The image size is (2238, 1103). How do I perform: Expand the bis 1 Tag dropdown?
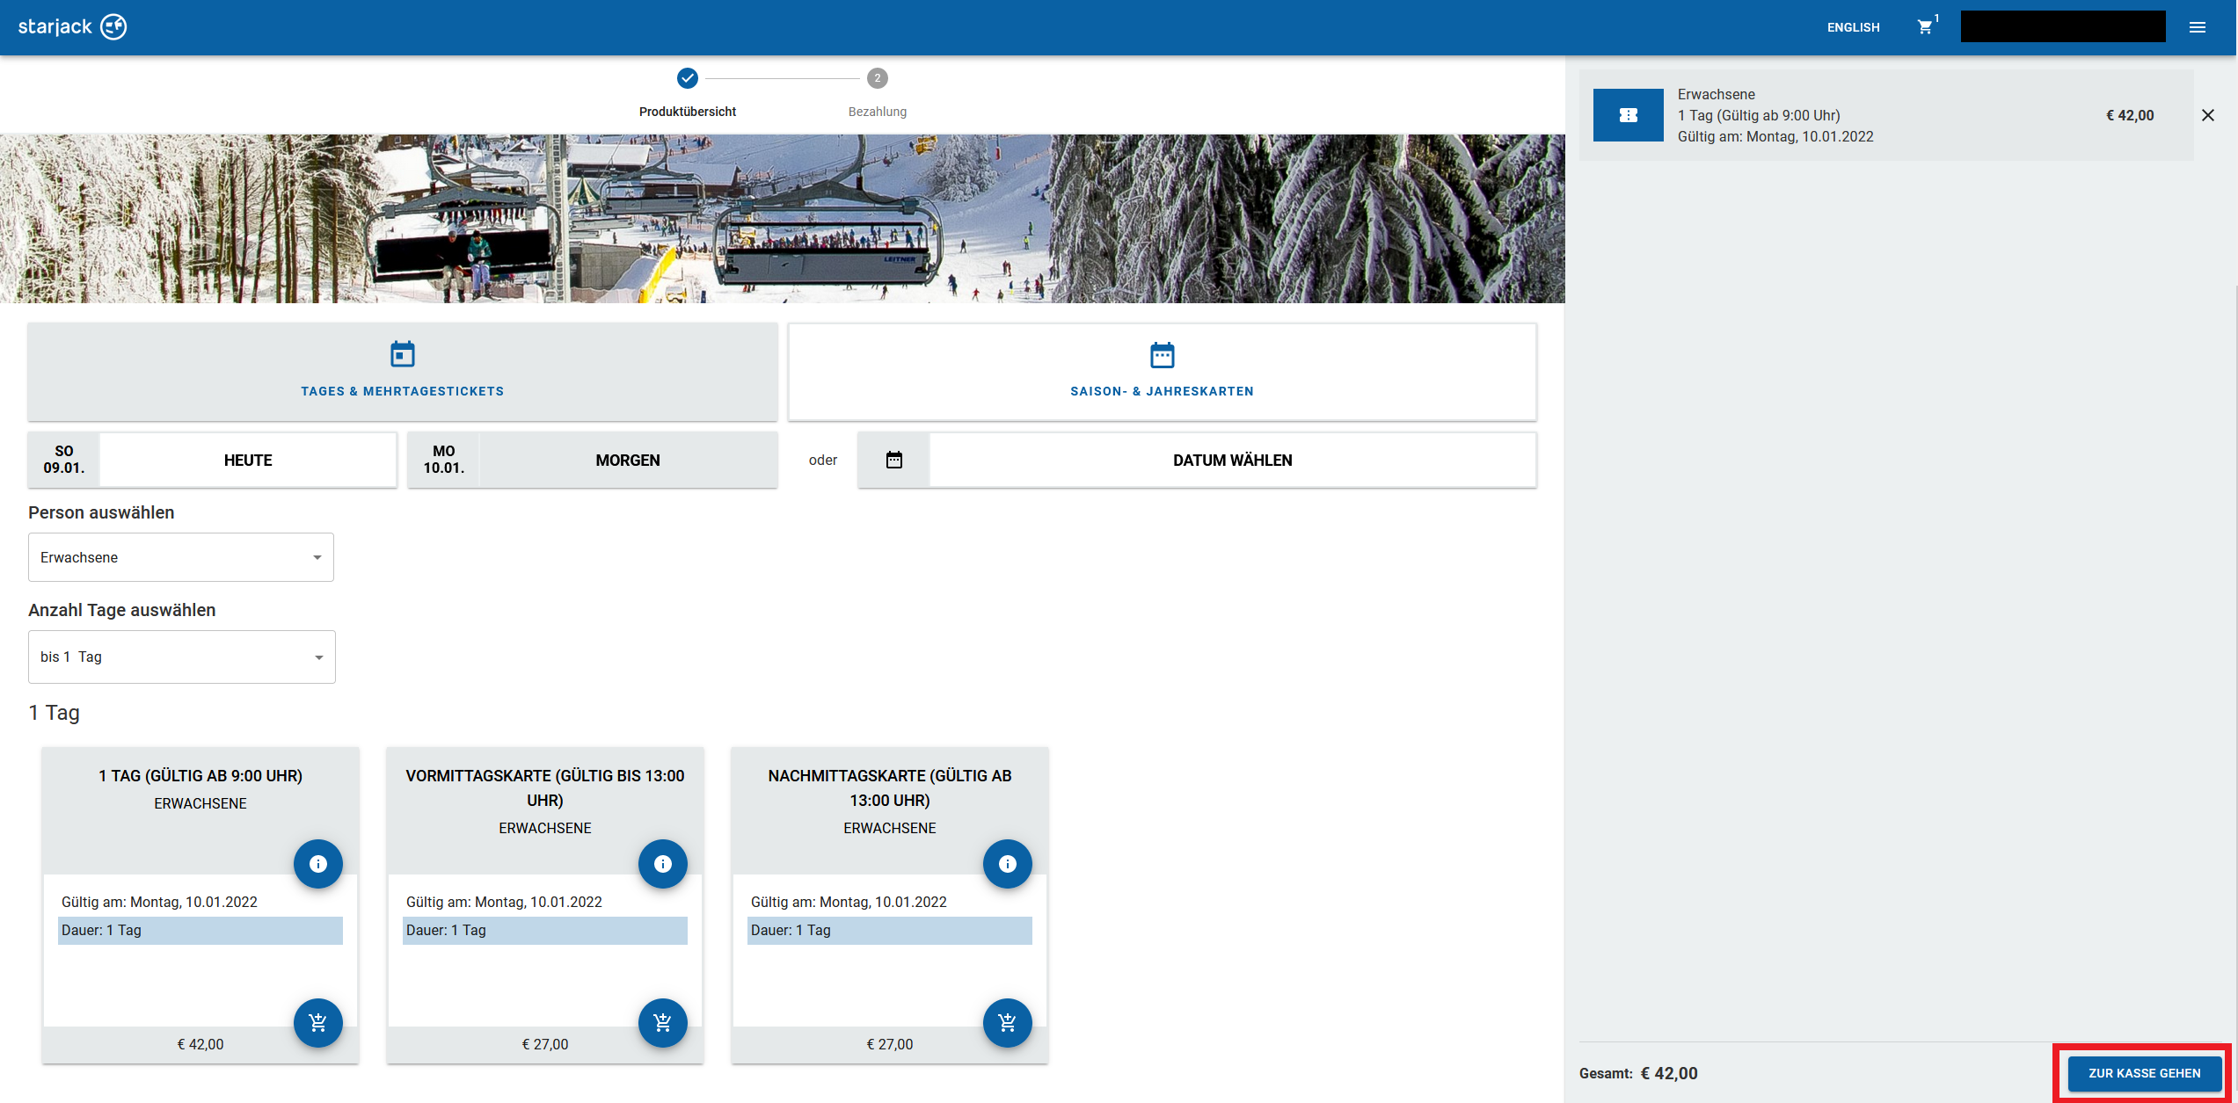point(181,657)
